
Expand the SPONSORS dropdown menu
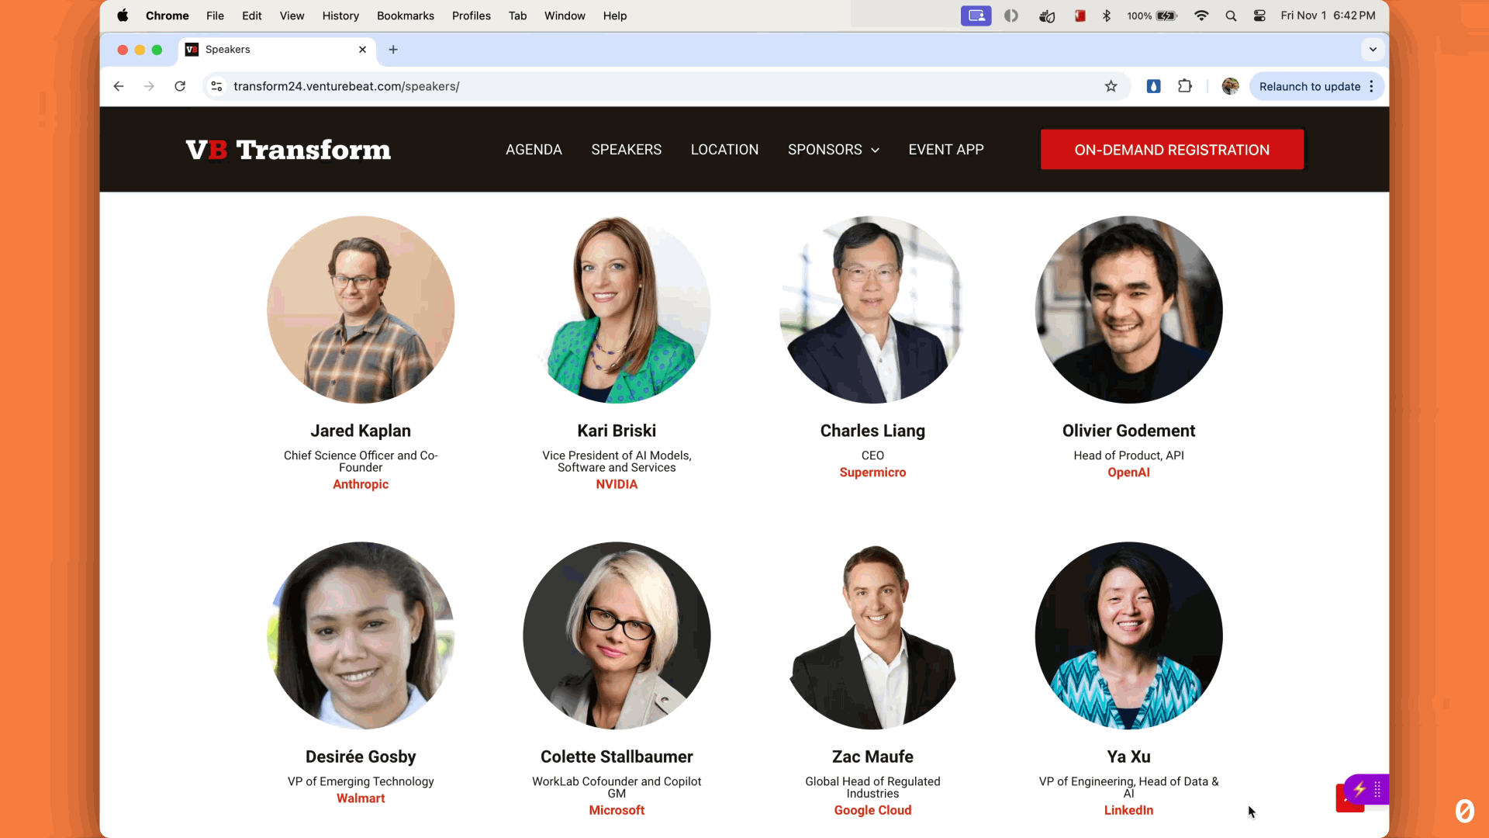834,150
